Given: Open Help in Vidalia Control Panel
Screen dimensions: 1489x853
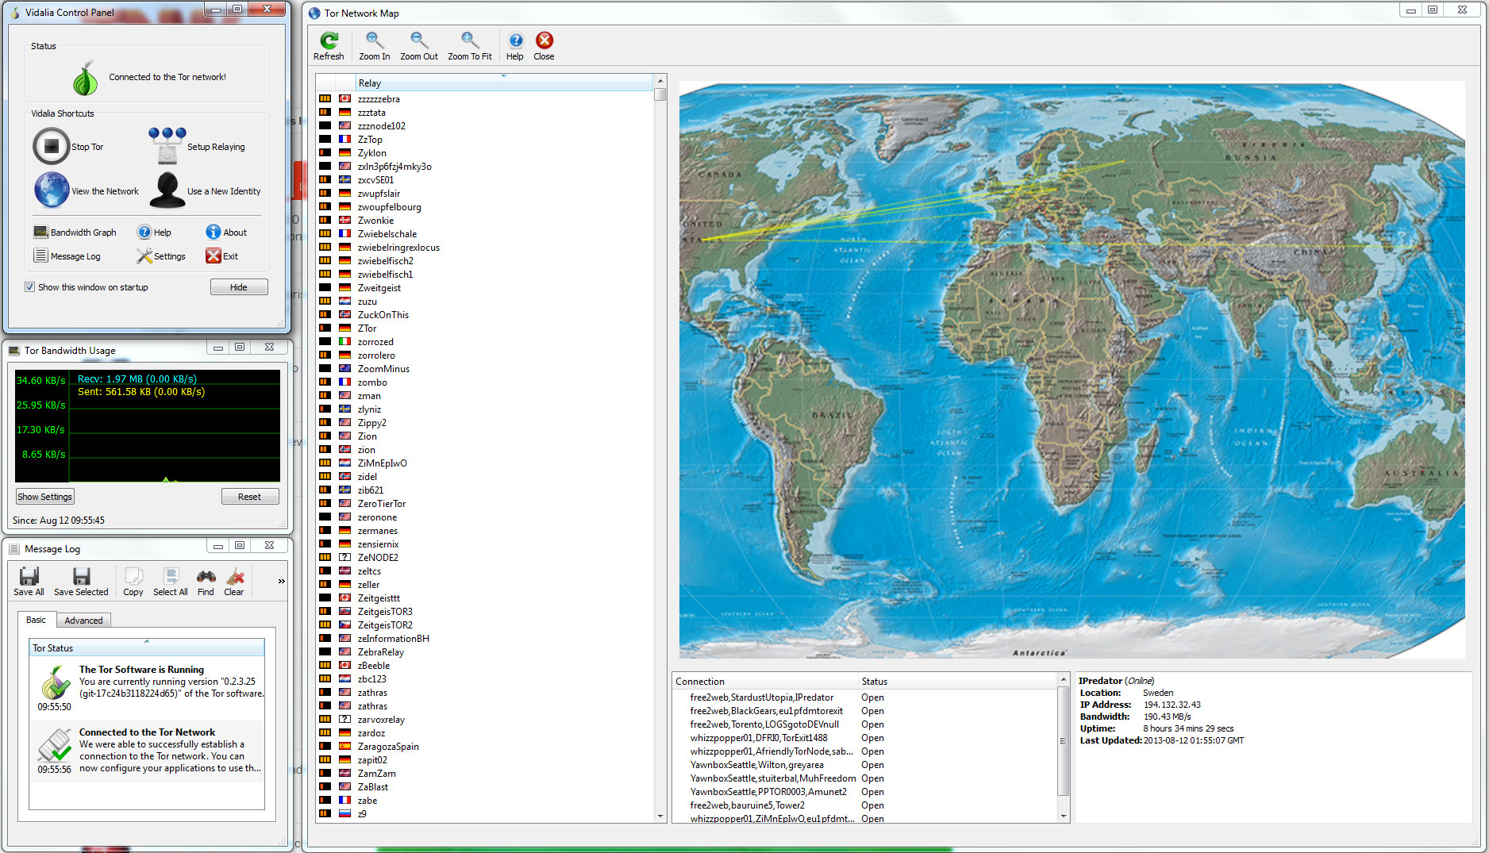Looking at the screenshot, I should click(154, 232).
